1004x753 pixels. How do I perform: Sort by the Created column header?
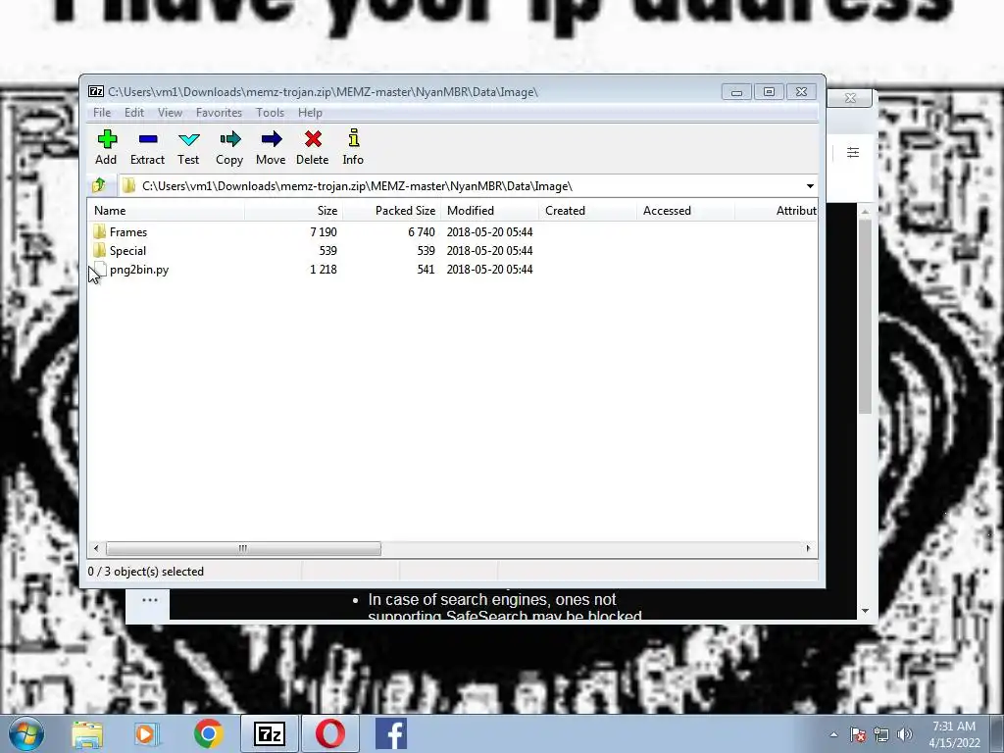point(587,211)
